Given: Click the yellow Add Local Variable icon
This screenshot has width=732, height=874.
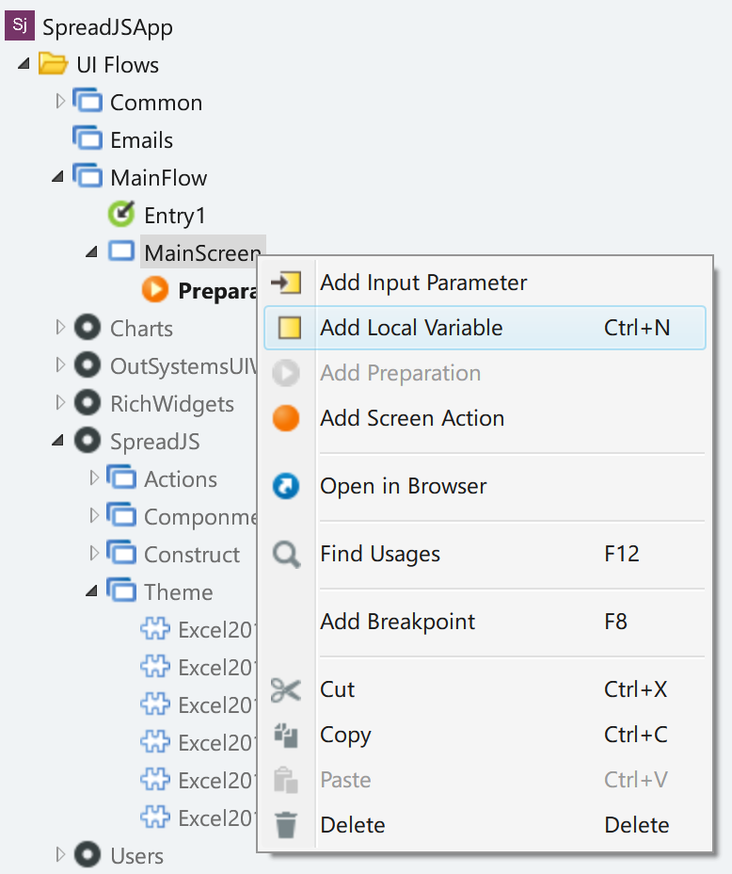Looking at the screenshot, I should [x=290, y=328].
